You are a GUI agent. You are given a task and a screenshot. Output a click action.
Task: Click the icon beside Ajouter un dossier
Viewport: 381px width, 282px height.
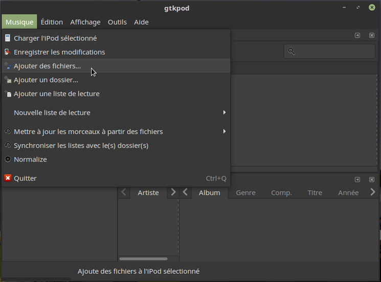(8, 80)
